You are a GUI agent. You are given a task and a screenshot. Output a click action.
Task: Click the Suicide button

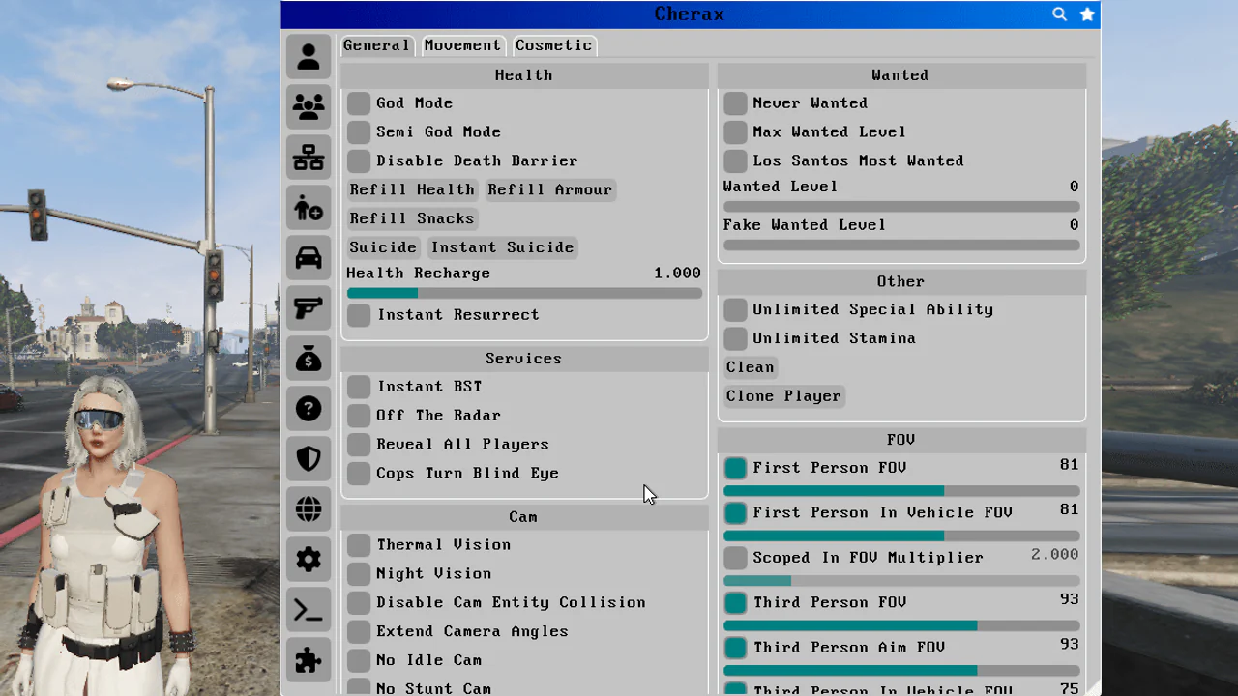(383, 248)
